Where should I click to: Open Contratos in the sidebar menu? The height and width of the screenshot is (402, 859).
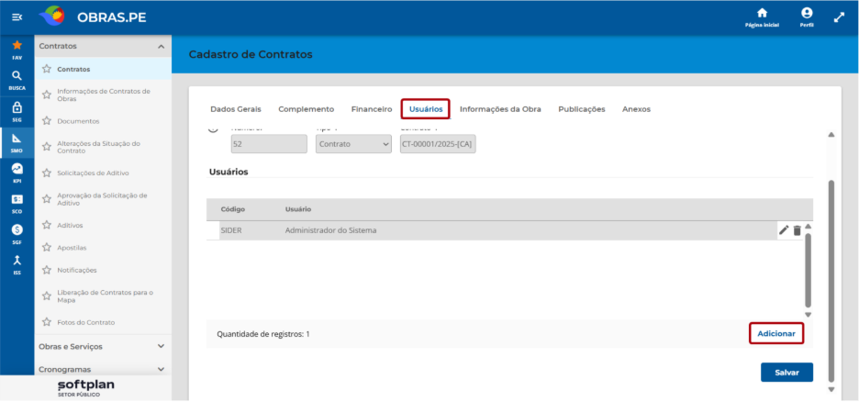[73, 69]
